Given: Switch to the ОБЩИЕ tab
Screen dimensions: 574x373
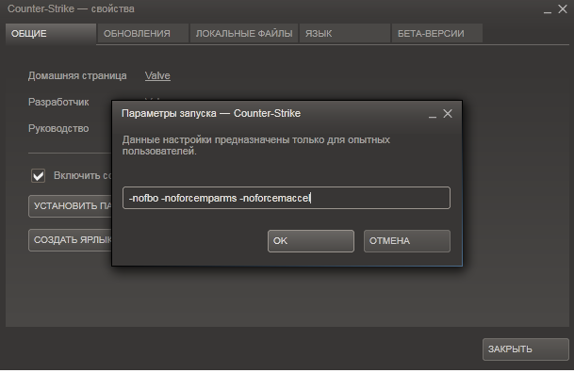Looking at the screenshot, I should tap(51, 34).
